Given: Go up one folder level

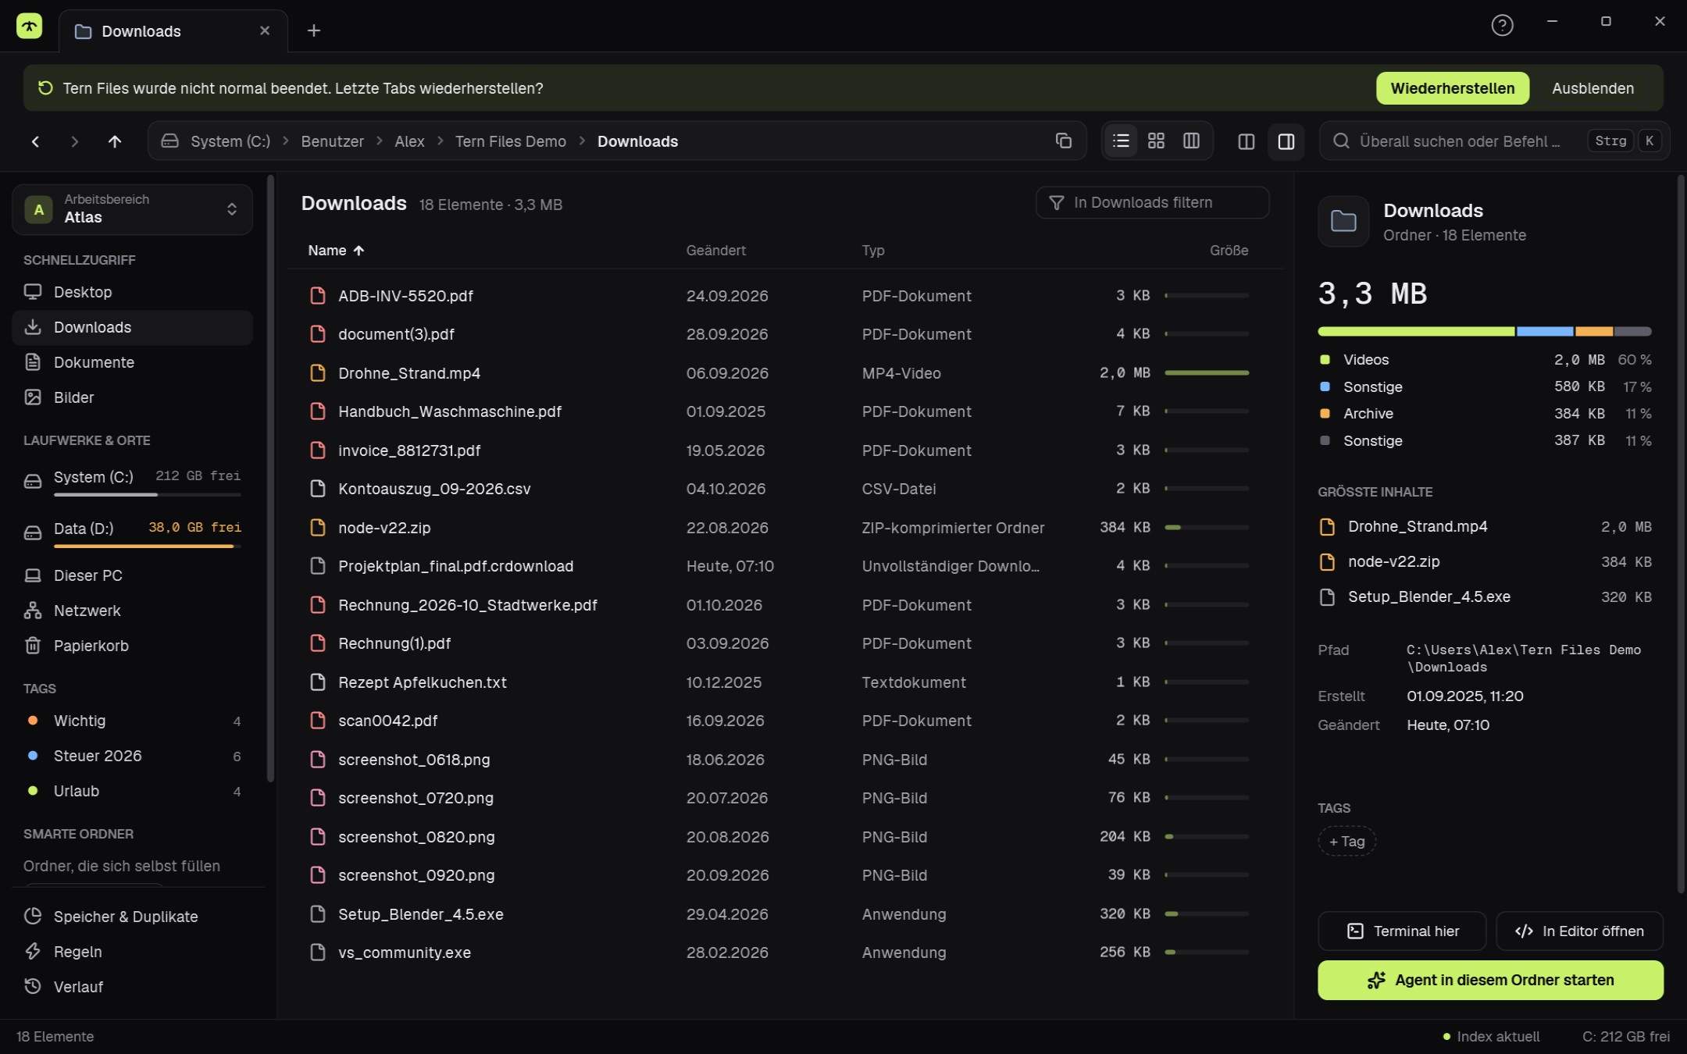Looking at the screenshot, I should (115, 141).
